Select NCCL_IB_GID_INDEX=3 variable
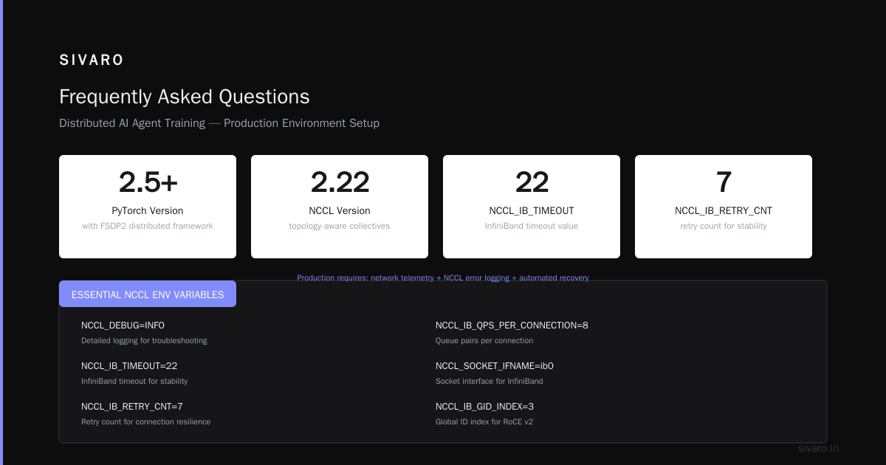Image resolution: width=886 pixels, height=465 pixels. point(484,407)
